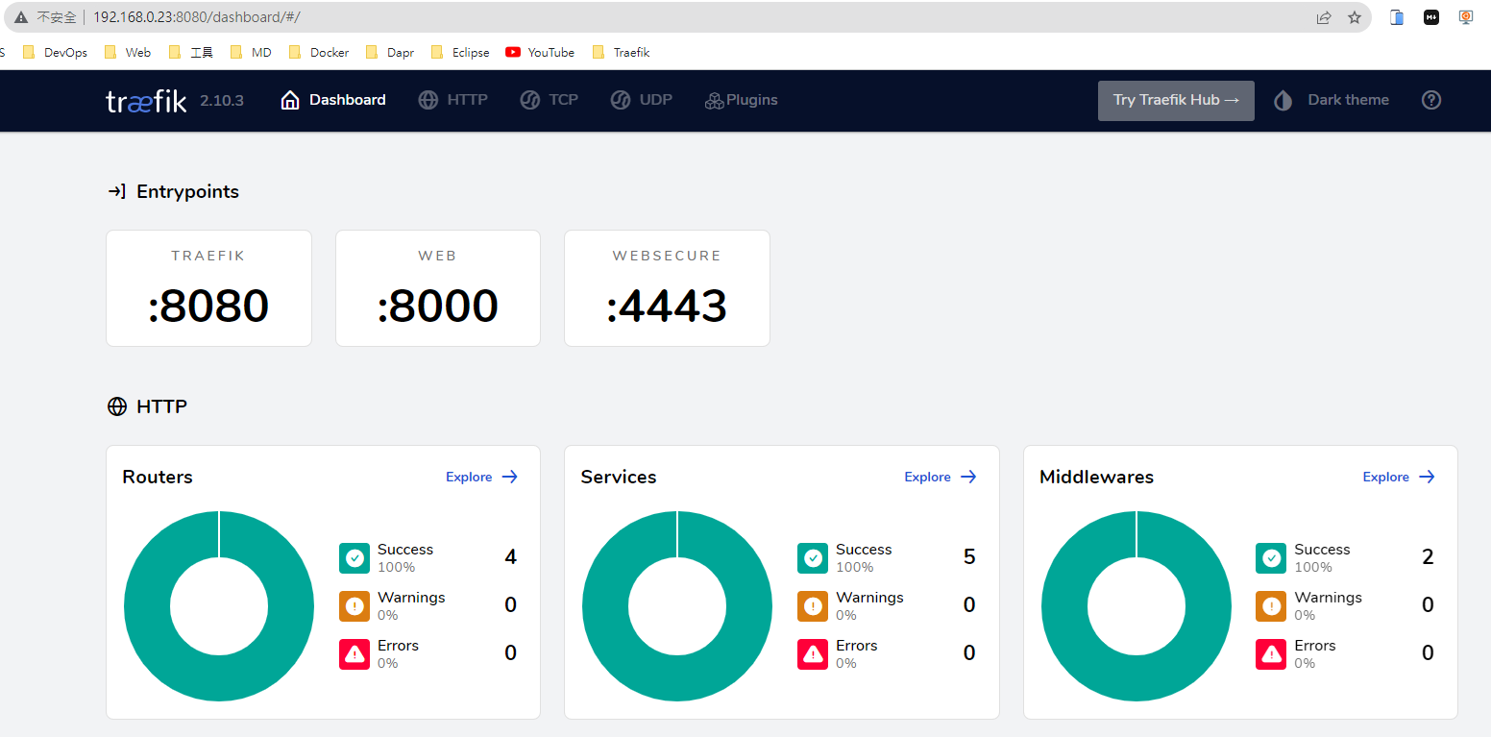
Task: Click the Routers success count 4
Action: 511,557
